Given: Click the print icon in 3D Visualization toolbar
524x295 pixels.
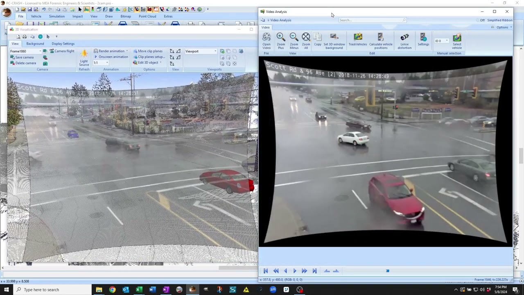Looking at the screenshot, I should pos(25,36).
